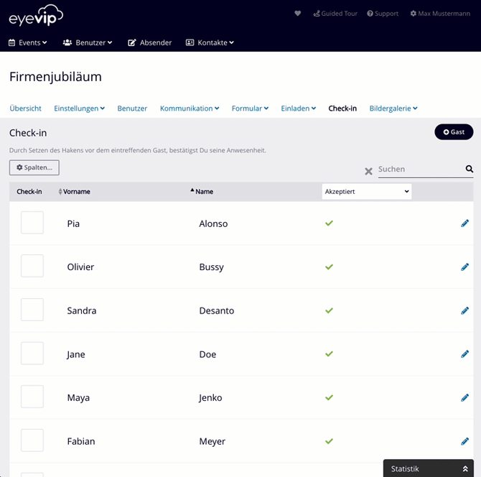This screenshot has height=477, width=481.
Task: Add a new guest with Gast button
Action: 454,132
